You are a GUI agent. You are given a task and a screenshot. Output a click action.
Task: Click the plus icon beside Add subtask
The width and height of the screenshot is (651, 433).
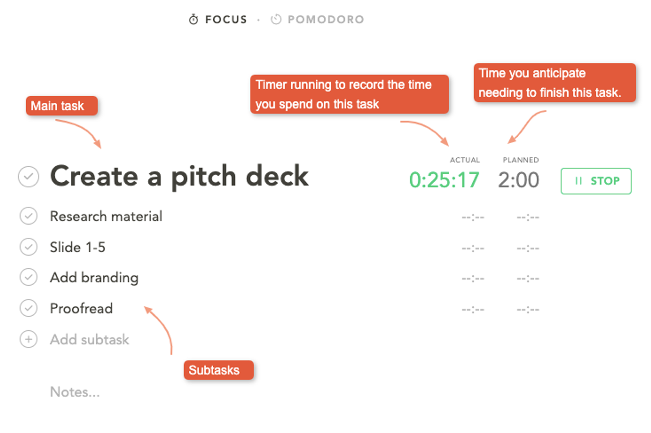point(28,339)
